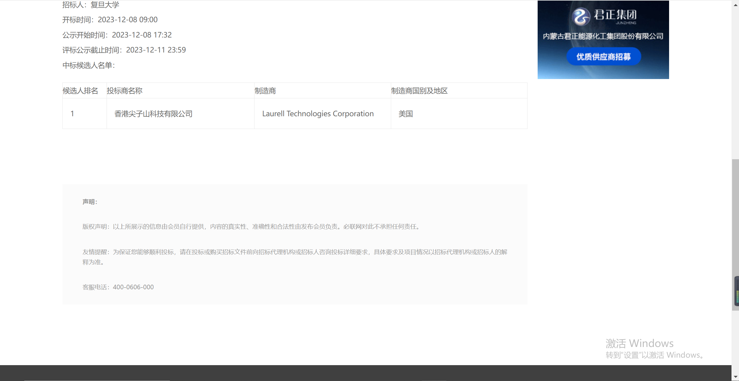Click the 友情提醒 paragraph

pos(295,257)
